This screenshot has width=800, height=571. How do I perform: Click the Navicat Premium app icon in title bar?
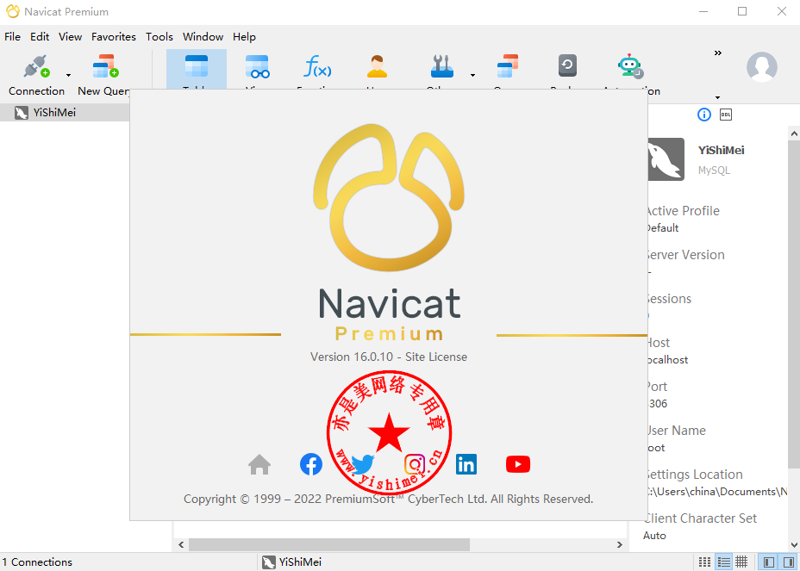pos(13,11)
